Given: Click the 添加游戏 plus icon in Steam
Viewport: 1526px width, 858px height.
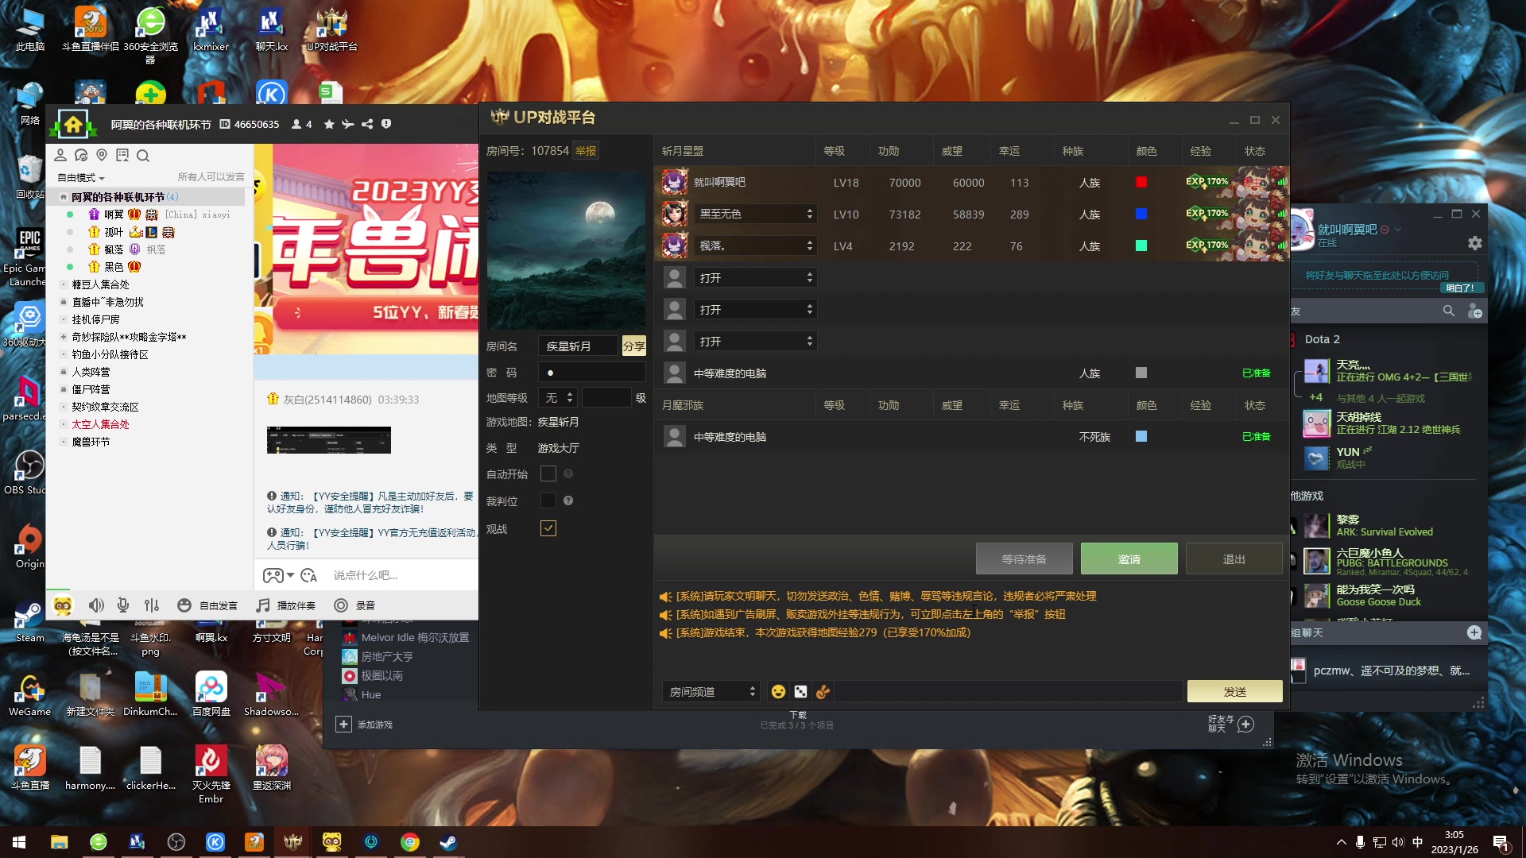Looking at the screenshot, I should click(343, 724).
